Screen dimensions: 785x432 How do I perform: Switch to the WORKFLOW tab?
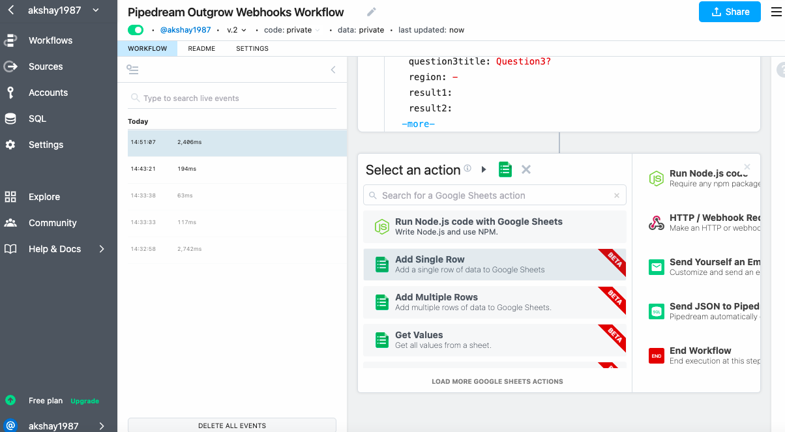click(147, 49)
